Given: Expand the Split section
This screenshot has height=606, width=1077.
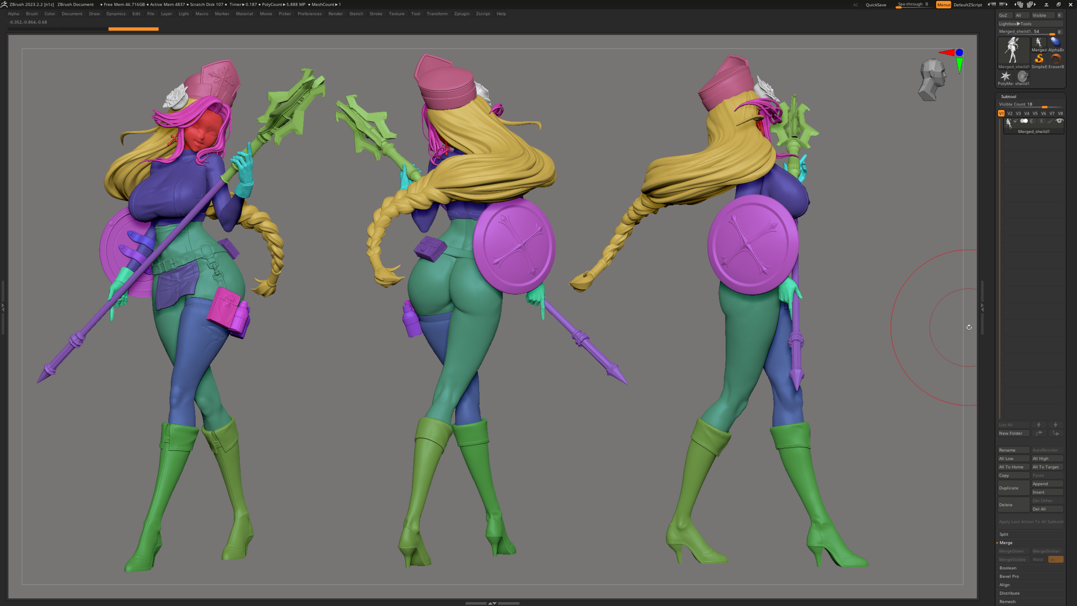Looking at the screenshot, I should coord(1004,534).
